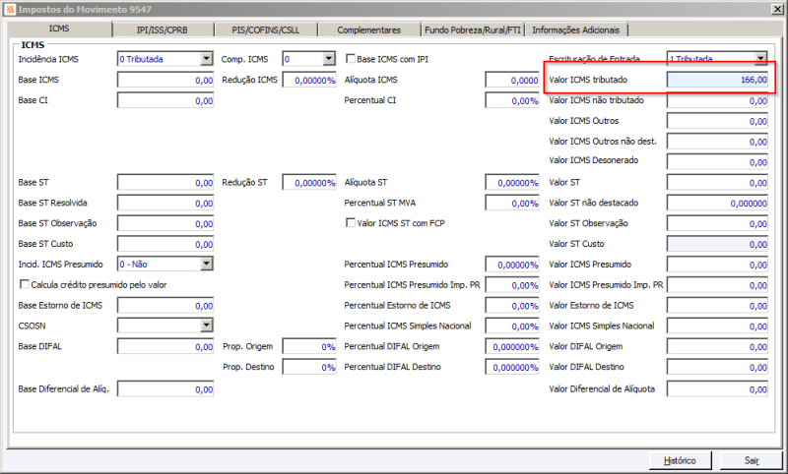Viewport: 788px width, 474px height.
Task: Enable Base ICMS com IPI checkbox
Action: [351, 59]
